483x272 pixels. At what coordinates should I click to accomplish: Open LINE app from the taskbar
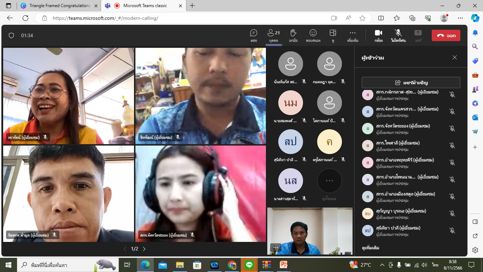click(249, 265)
